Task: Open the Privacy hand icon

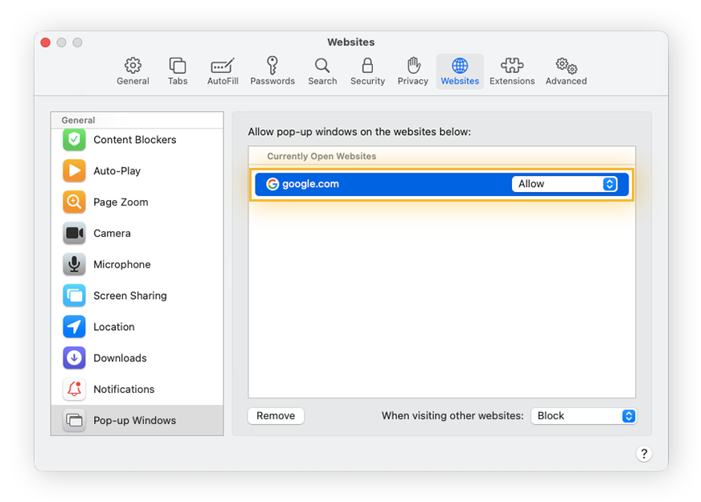Action: [x=413, y=65]
